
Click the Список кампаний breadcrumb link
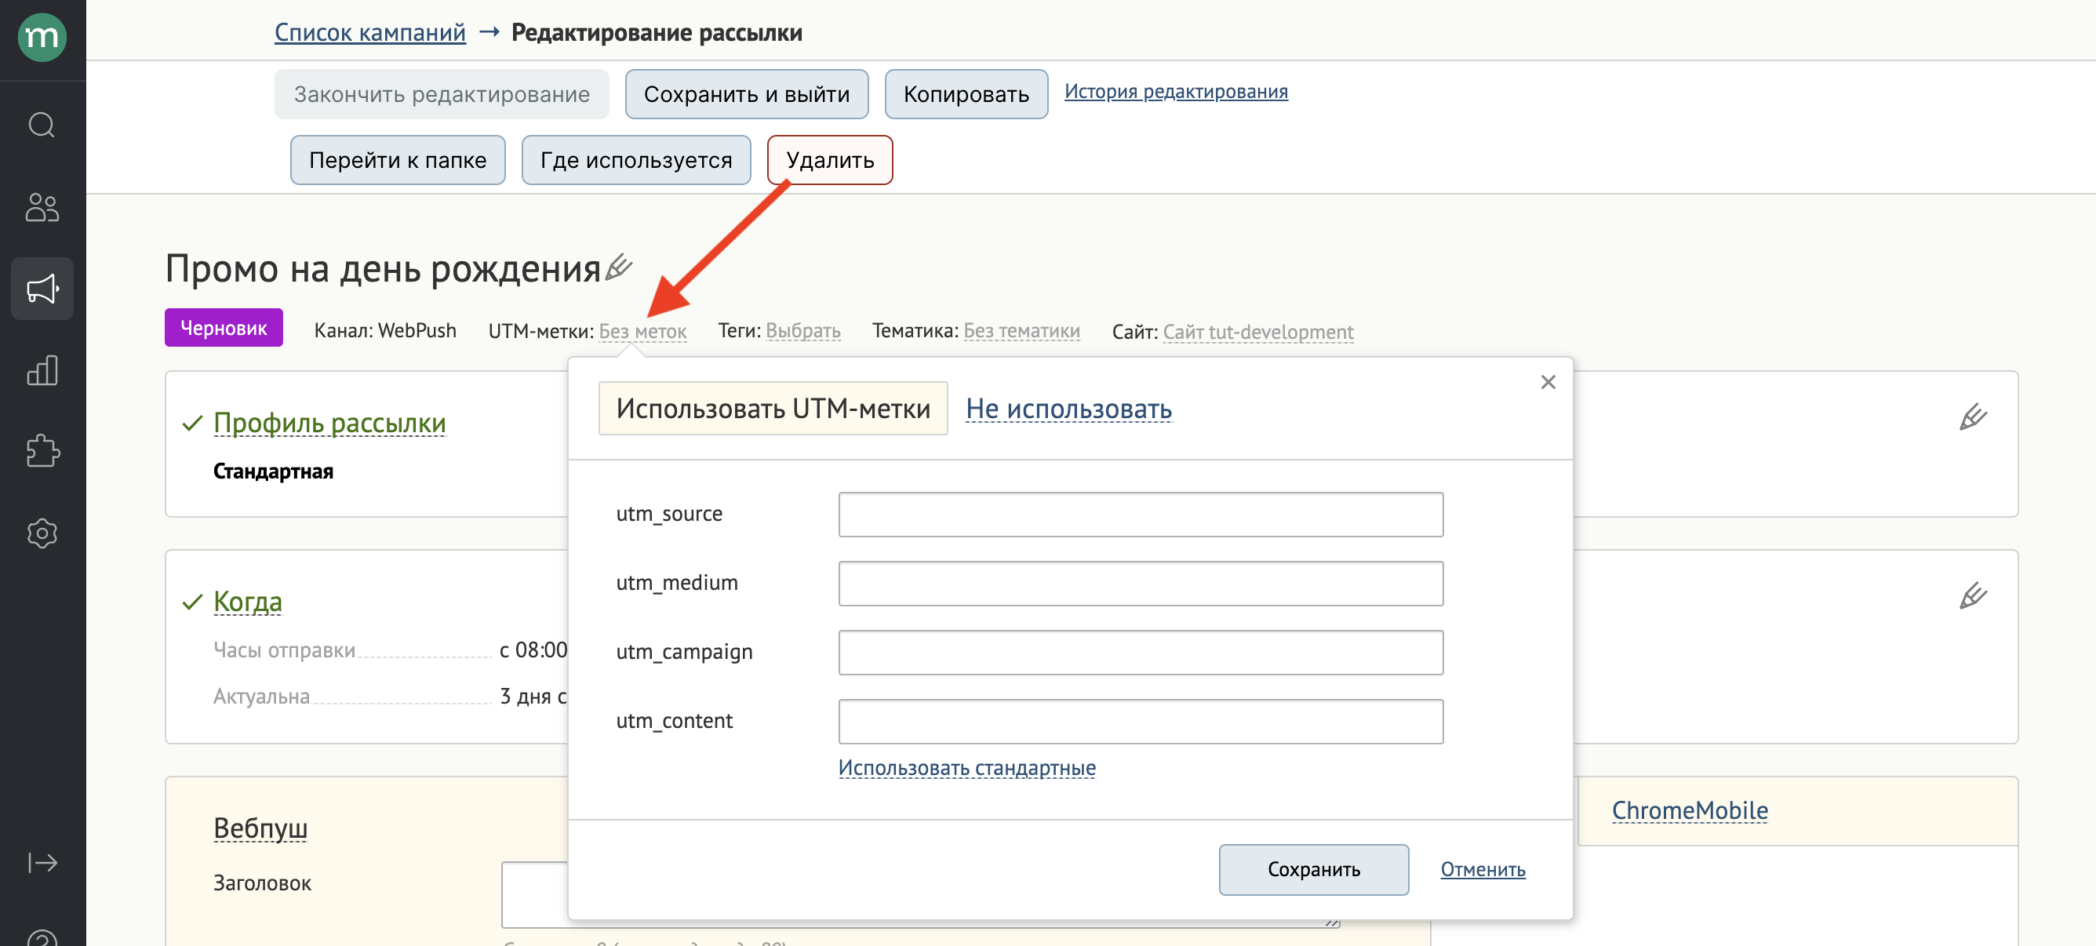click(370, 32)
